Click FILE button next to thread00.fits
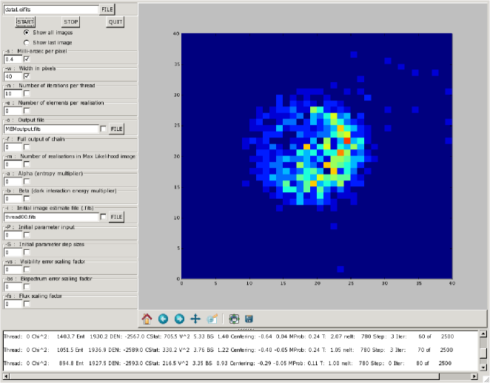The height and width of the screenshot is (383, 490). [116, 217]
